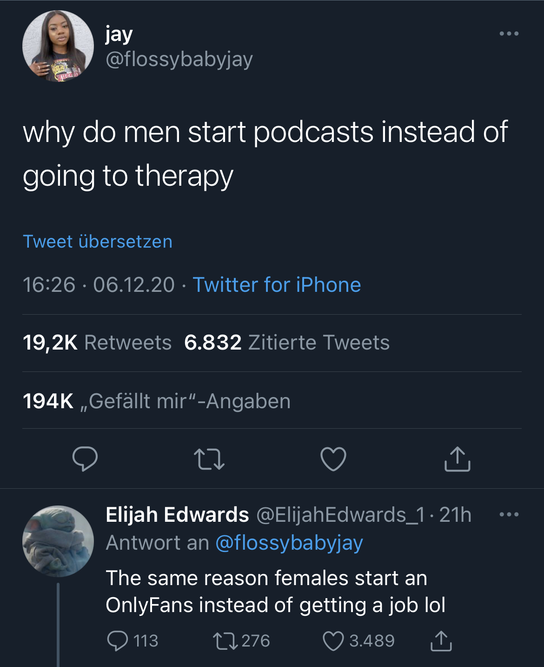Click the Tweet übersetzen link

(98, 242)
